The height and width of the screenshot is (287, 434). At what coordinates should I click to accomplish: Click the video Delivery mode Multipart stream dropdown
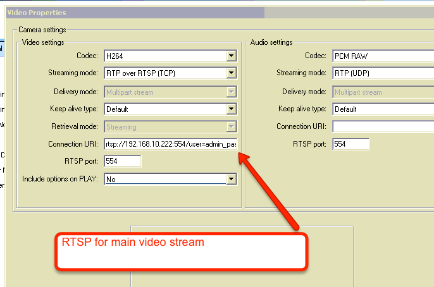click(x=170, y=92)
